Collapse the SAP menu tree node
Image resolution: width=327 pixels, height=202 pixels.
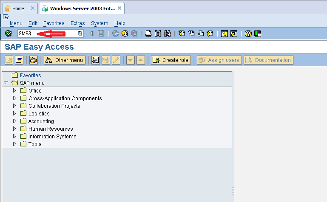coord(6,83)
